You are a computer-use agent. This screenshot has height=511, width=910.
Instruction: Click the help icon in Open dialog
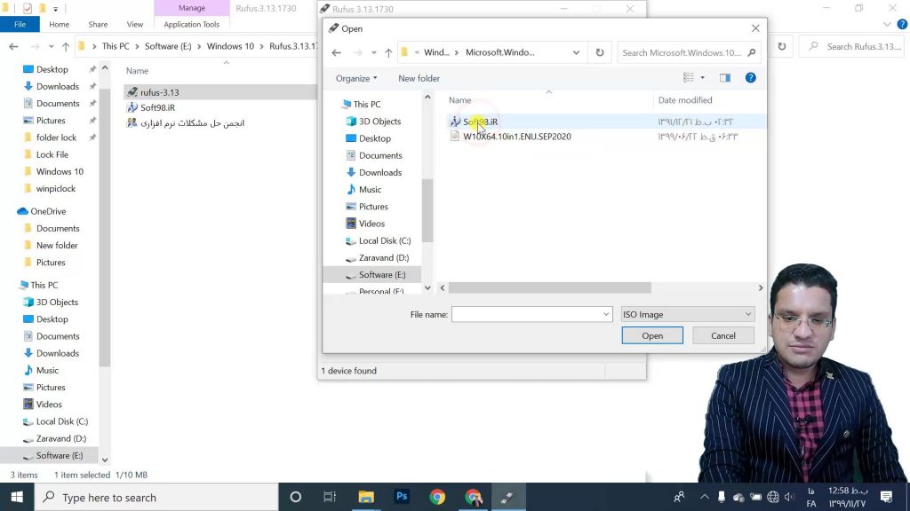point(750,78)
